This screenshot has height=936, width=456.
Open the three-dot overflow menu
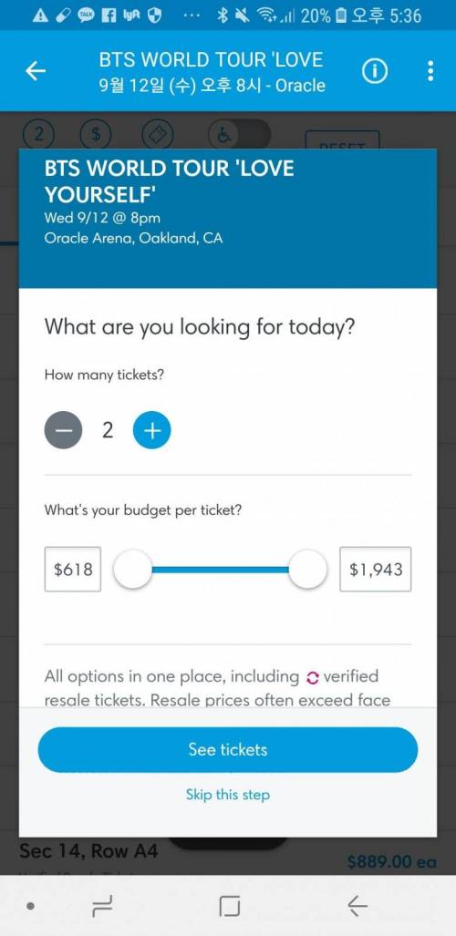click(x=430, y=71)
